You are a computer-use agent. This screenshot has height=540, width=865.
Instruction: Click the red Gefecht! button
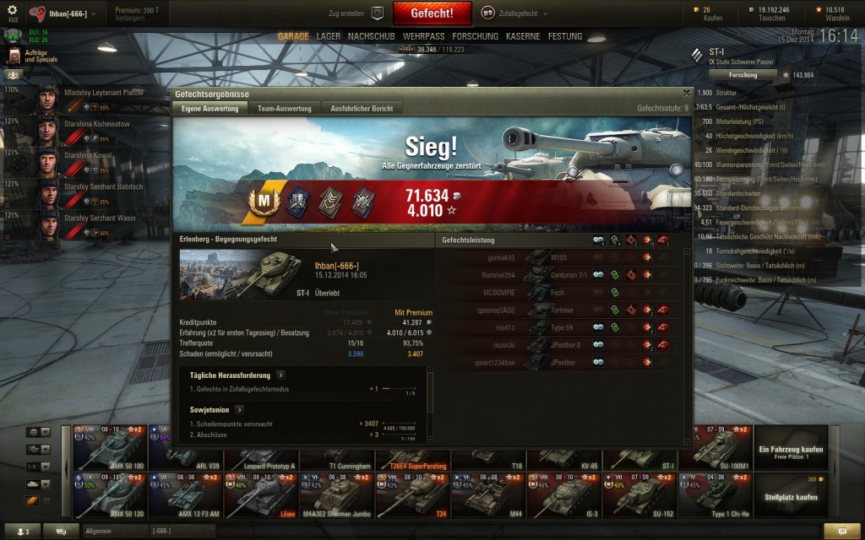click(x=432, y=13)
